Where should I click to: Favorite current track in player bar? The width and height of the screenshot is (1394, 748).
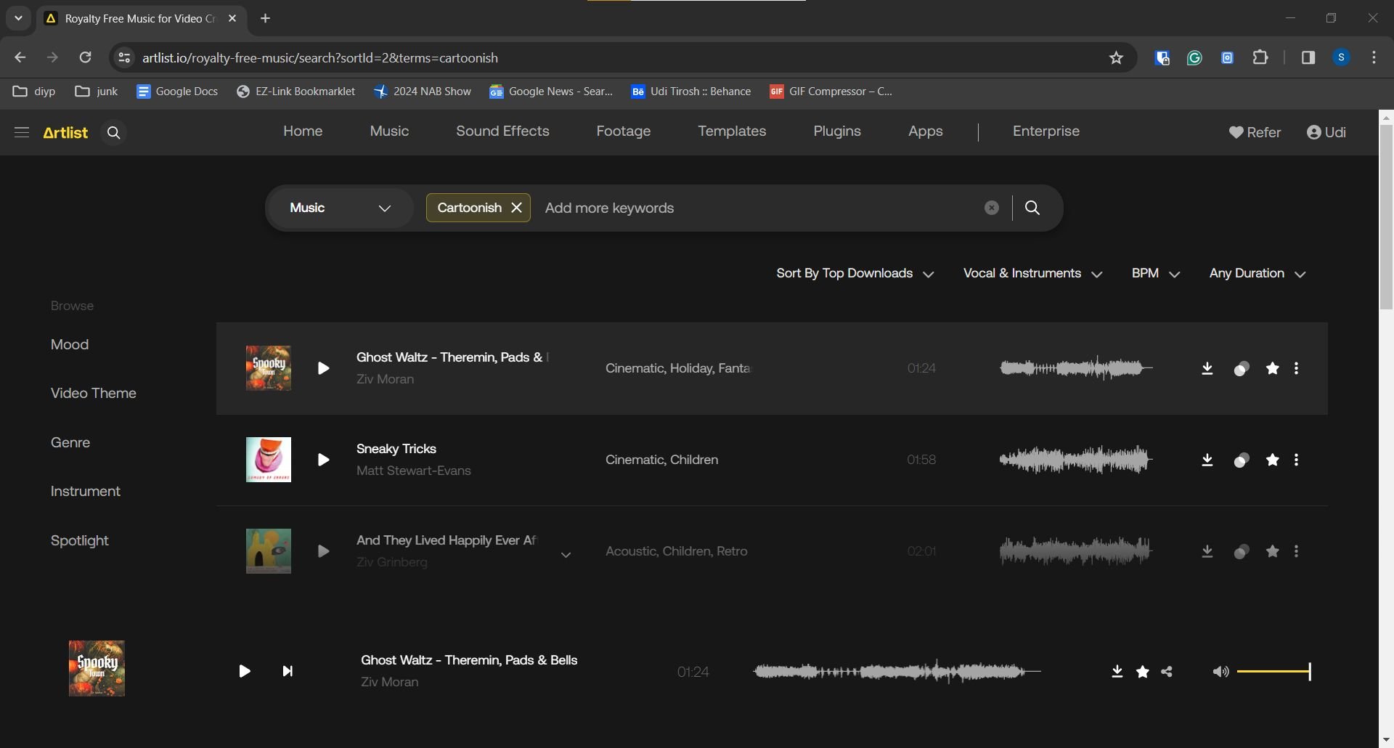pos(1143,672)
